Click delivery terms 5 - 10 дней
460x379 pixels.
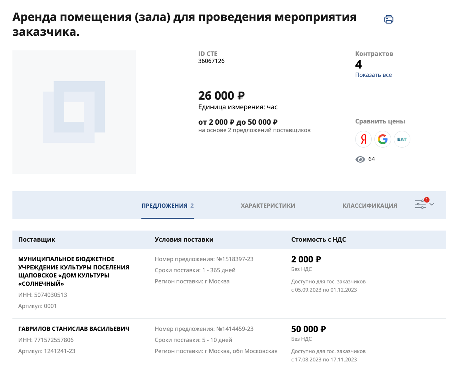217,340
